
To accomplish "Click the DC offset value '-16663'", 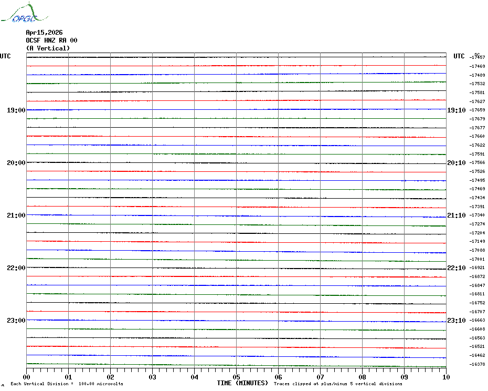I will [478, 320].
